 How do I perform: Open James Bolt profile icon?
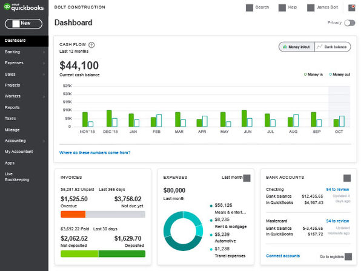311,8
